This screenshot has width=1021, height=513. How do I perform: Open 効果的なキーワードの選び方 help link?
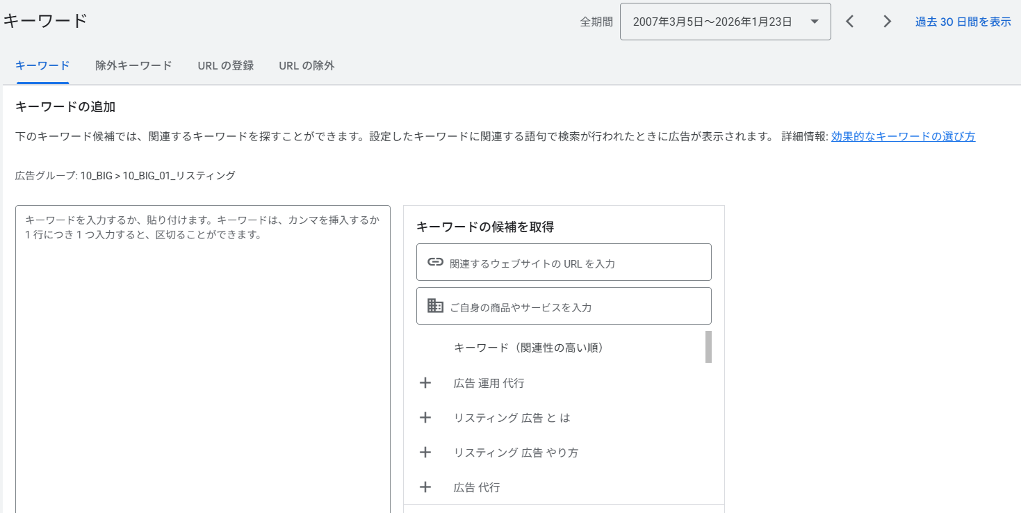(903, 136)
